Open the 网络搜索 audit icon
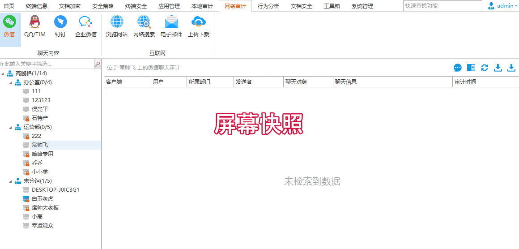The width and height of the screenshot is (519, 249). tap(144, 26)
